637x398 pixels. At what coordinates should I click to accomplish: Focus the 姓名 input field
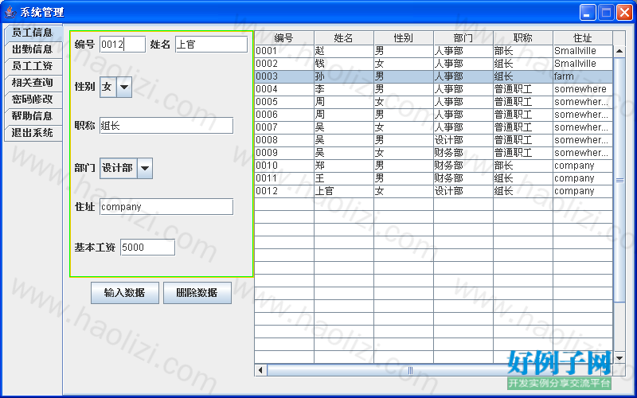(211, 45)
